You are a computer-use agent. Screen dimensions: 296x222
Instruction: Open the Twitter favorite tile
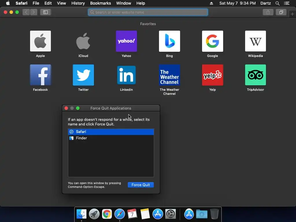[83, 75]
